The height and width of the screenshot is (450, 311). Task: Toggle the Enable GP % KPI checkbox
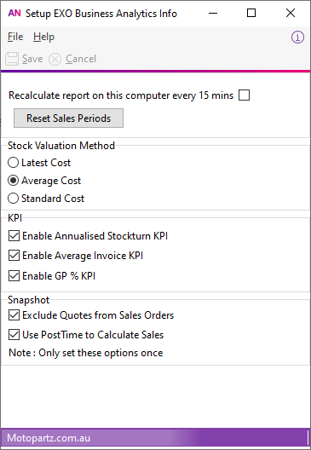click(x=14, y=276)
